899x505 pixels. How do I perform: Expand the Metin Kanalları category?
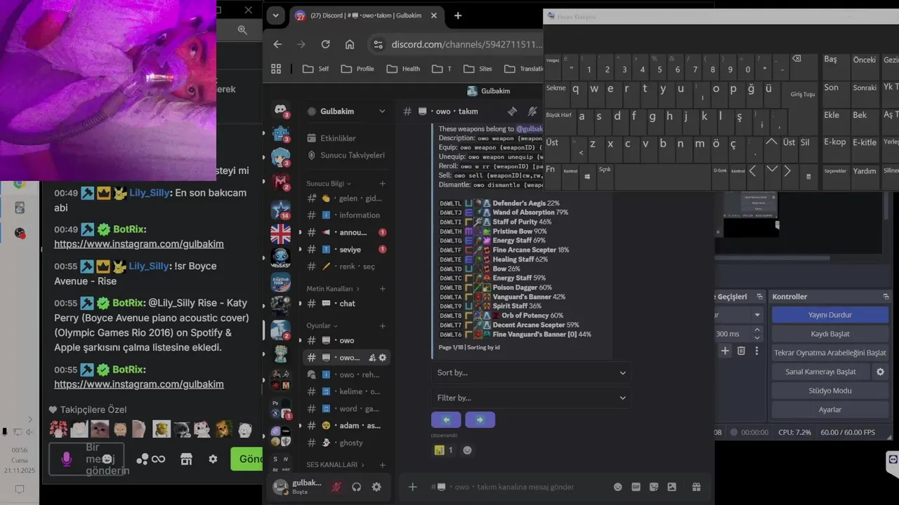[333, 289]
